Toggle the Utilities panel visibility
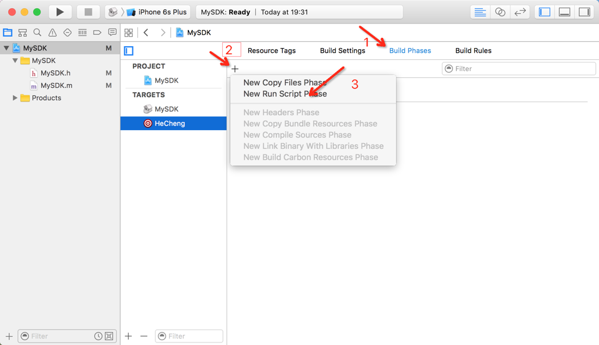 585,12
